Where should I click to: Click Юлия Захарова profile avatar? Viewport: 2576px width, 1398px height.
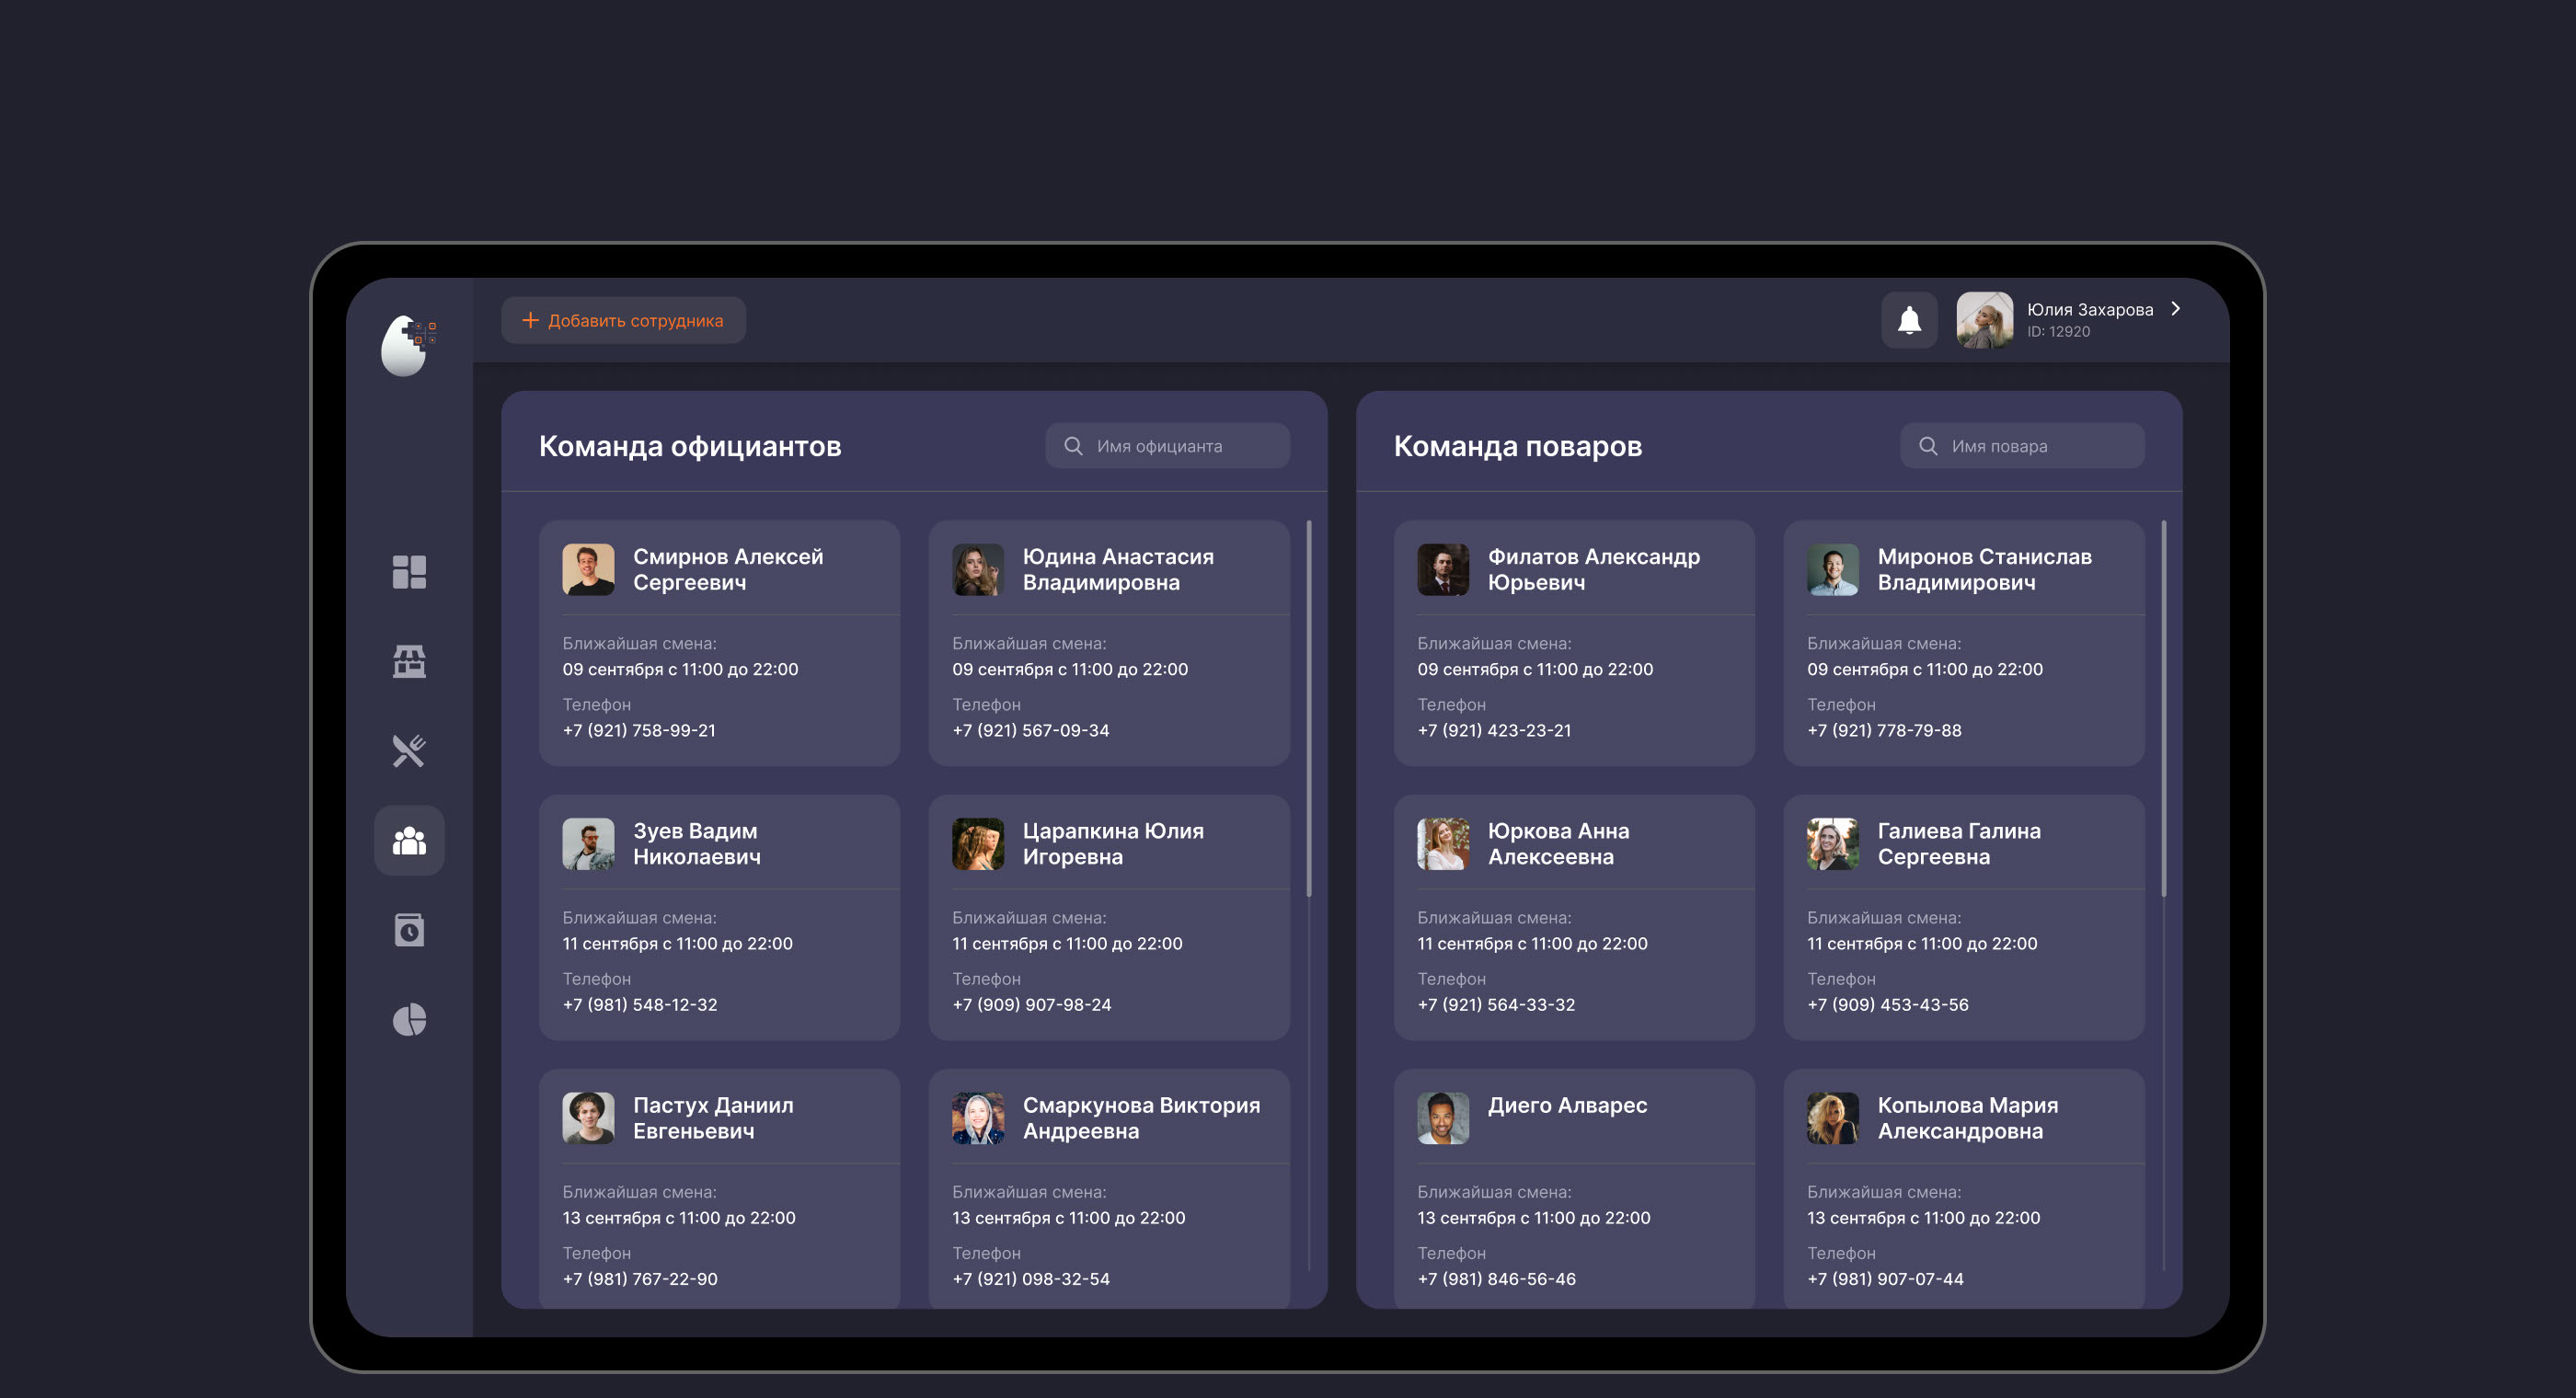(1984, 320)
